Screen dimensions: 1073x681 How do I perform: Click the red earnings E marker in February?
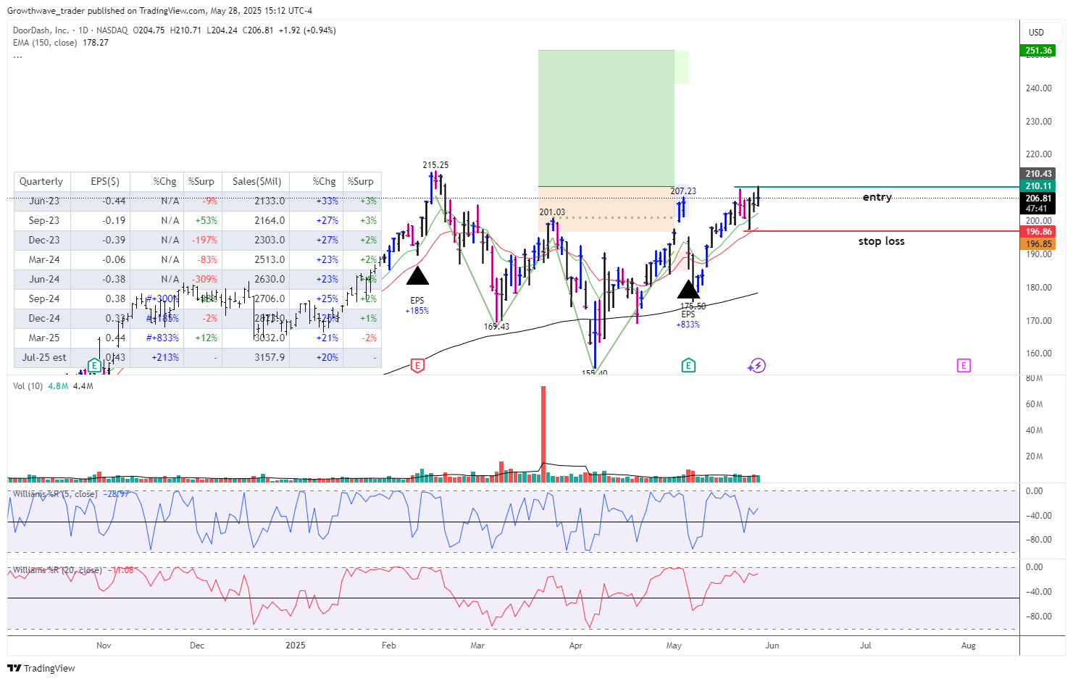pos(417,366)
